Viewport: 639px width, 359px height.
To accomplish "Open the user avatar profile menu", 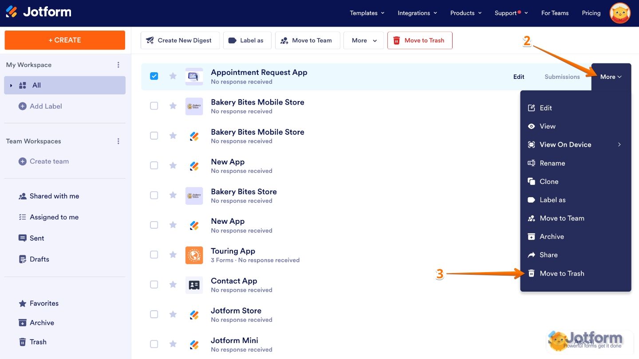I will click(x=620, y=13).
